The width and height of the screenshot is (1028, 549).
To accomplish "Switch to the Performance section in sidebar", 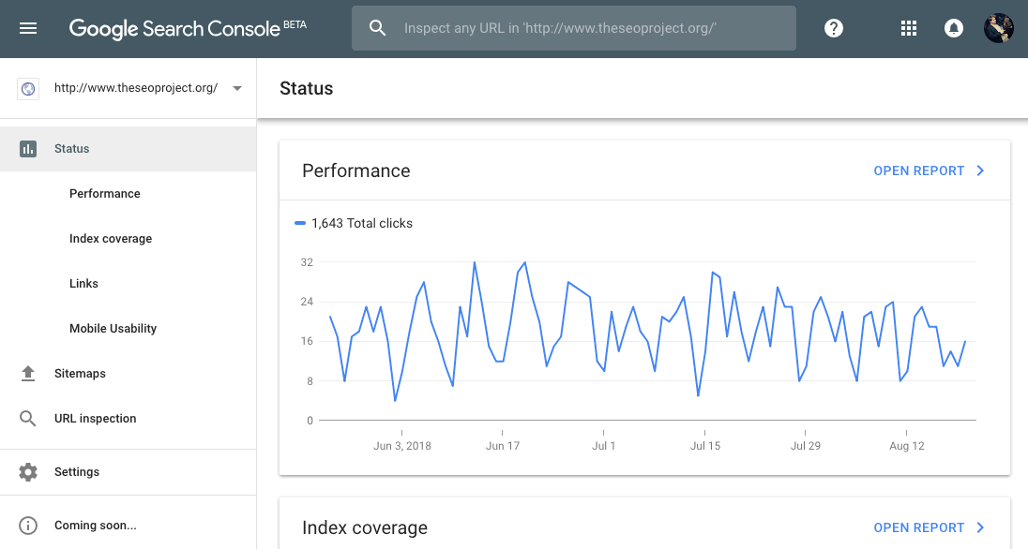I will 104,193.
